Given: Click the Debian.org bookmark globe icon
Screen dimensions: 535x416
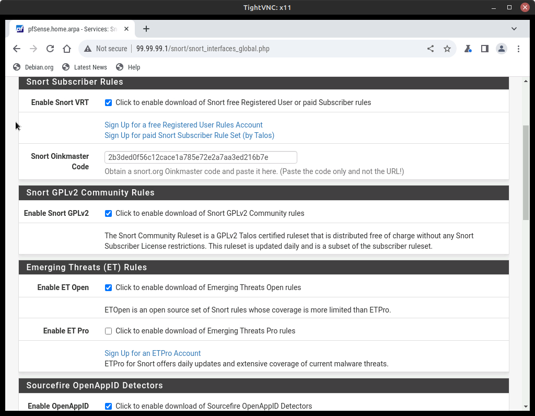Looking at the screenshot, I should click(x=17, y=67).
